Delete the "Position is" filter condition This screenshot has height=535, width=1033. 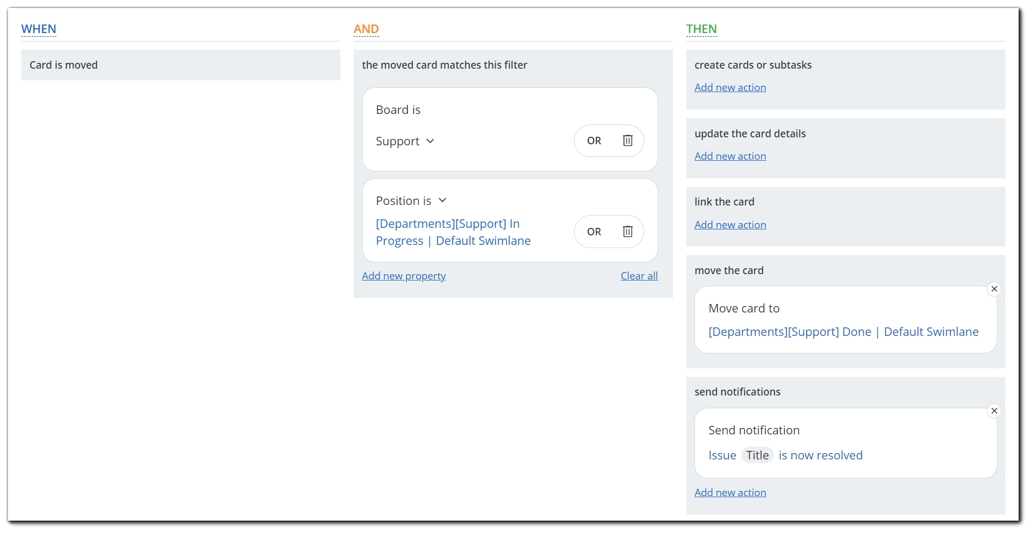pyautogui.click(x=627, y=231)
